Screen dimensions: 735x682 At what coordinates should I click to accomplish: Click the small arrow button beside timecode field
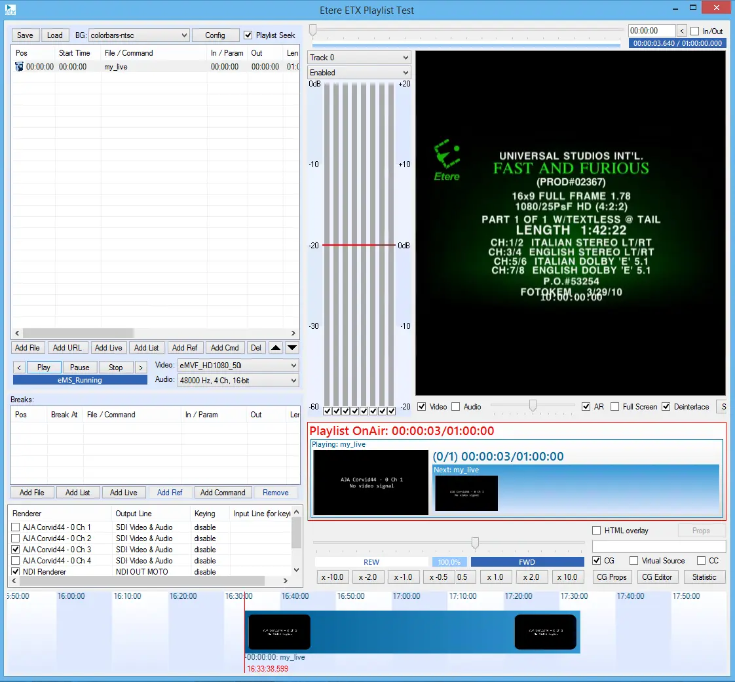[682, 31]
